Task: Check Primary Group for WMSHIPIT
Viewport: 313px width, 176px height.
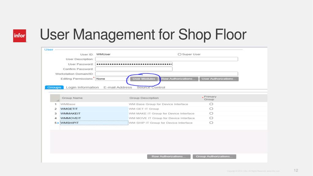Action: coord(211,123)
